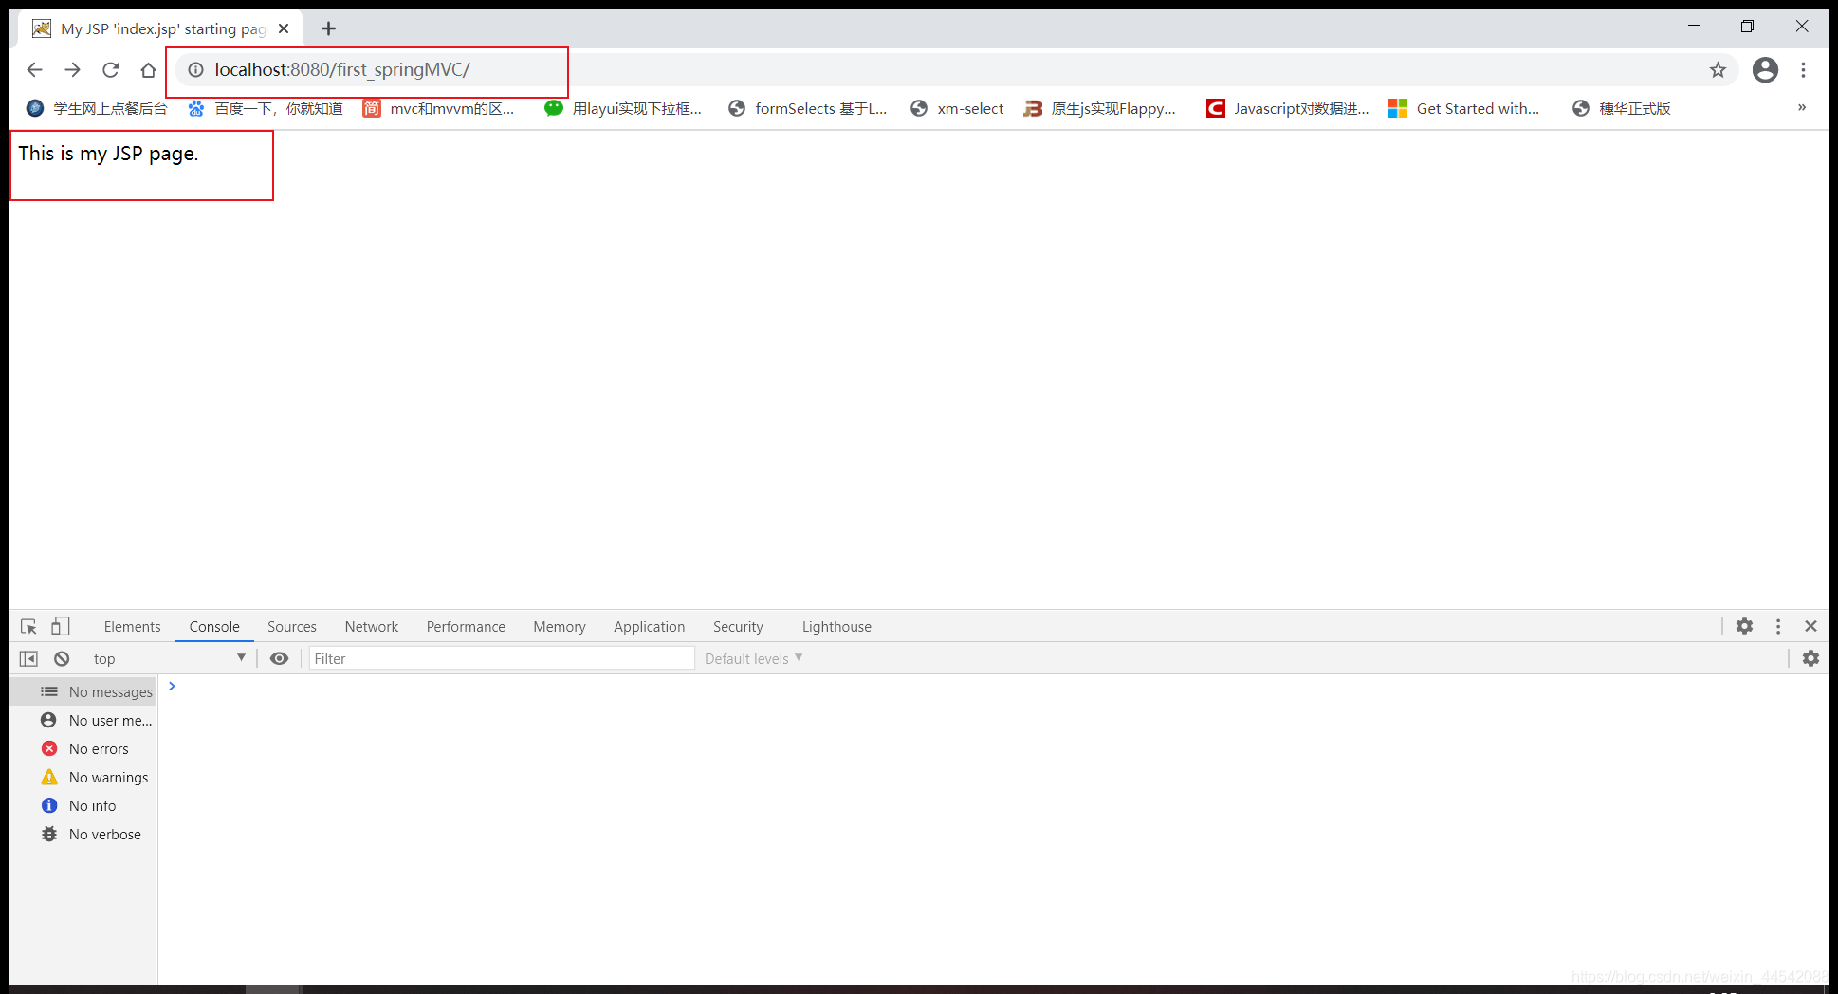Open the Chrome three-dot menu

click(x=1803, y=70)
